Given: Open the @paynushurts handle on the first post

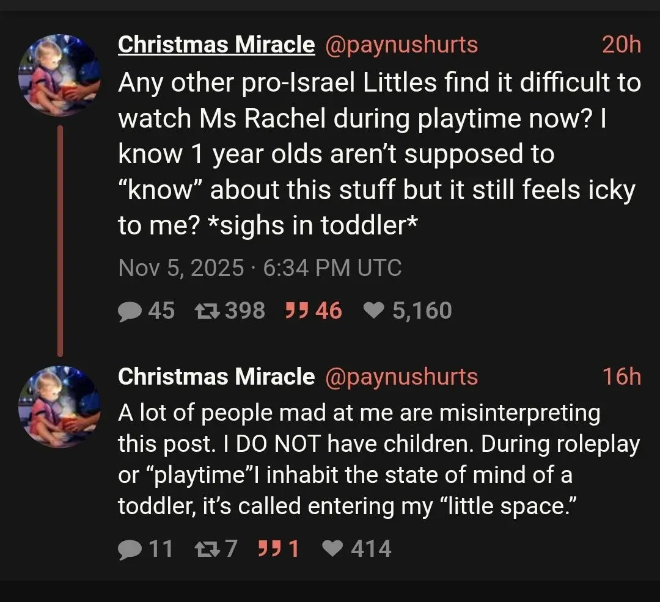Looking at the screenshot, I should (x=402, y=45).
